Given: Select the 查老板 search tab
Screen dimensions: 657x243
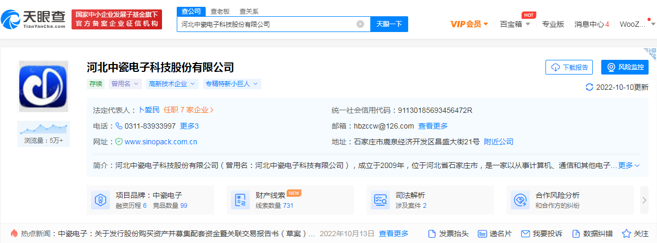Looking at the screenshot, I should (x=220, y=11).
